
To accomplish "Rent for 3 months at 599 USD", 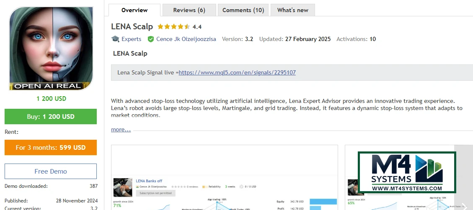I will (x=51, y=147).
